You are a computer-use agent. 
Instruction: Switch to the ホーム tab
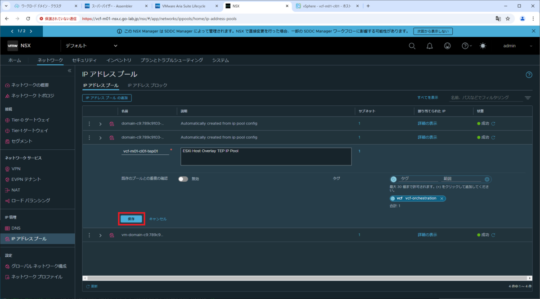point(15,60)
